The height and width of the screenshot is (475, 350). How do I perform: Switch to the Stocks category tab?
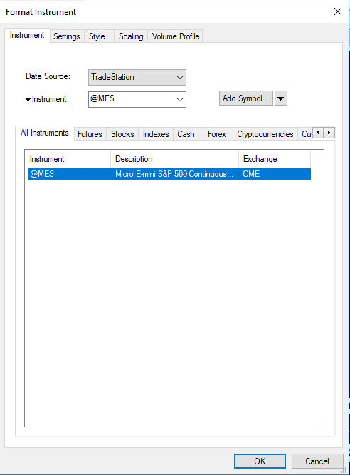pyautogui.click(x=122, y=134)
